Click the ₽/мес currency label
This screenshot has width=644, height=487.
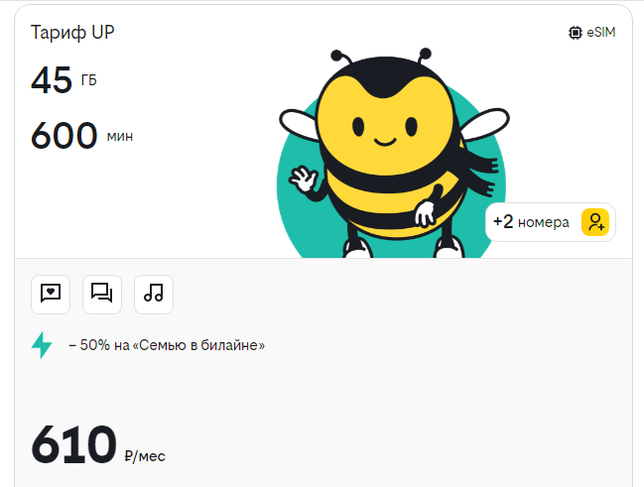[145, 456]
